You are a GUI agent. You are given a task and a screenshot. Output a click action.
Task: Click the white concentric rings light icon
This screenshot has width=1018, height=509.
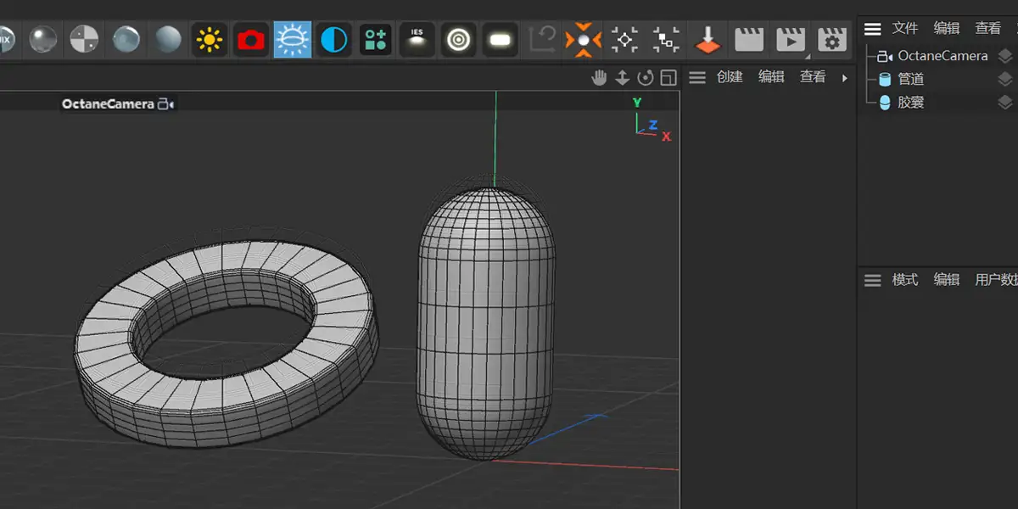pos(459,39)
